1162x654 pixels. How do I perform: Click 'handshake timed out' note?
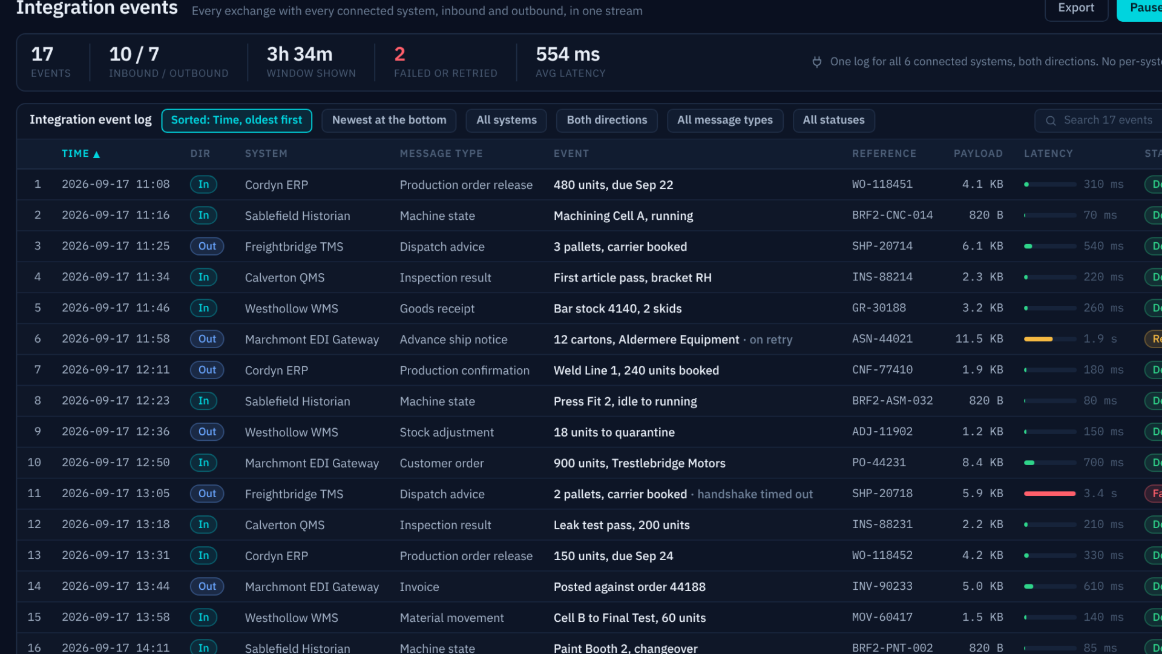755,494
